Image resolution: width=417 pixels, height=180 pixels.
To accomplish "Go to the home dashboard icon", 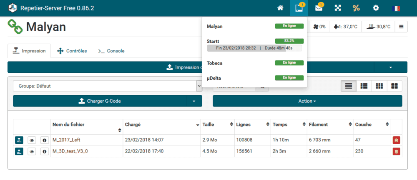I will pos(280,8).
